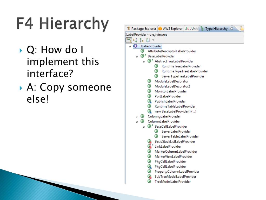
Task: Select ModuleLabelDecorator2 entry
Action: pyautogui.click(x=172, y=86)
